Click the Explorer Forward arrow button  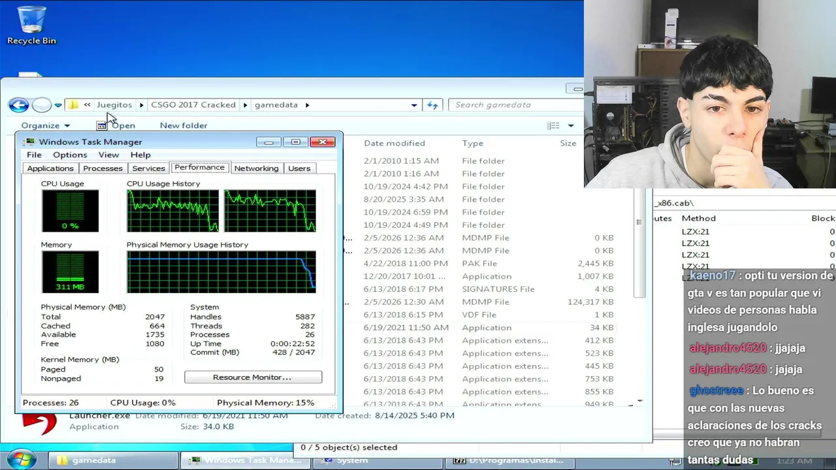click(41, 105)
